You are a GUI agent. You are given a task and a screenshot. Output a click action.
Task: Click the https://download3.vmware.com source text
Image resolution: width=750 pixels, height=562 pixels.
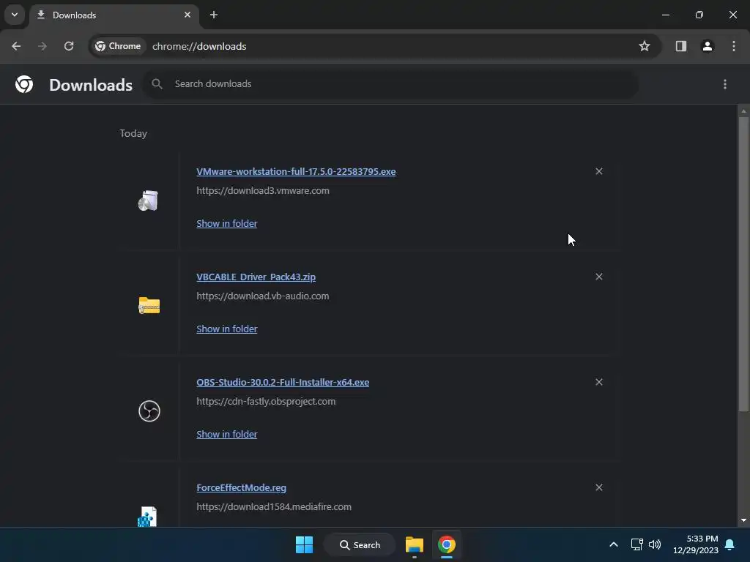pos(263,191)
